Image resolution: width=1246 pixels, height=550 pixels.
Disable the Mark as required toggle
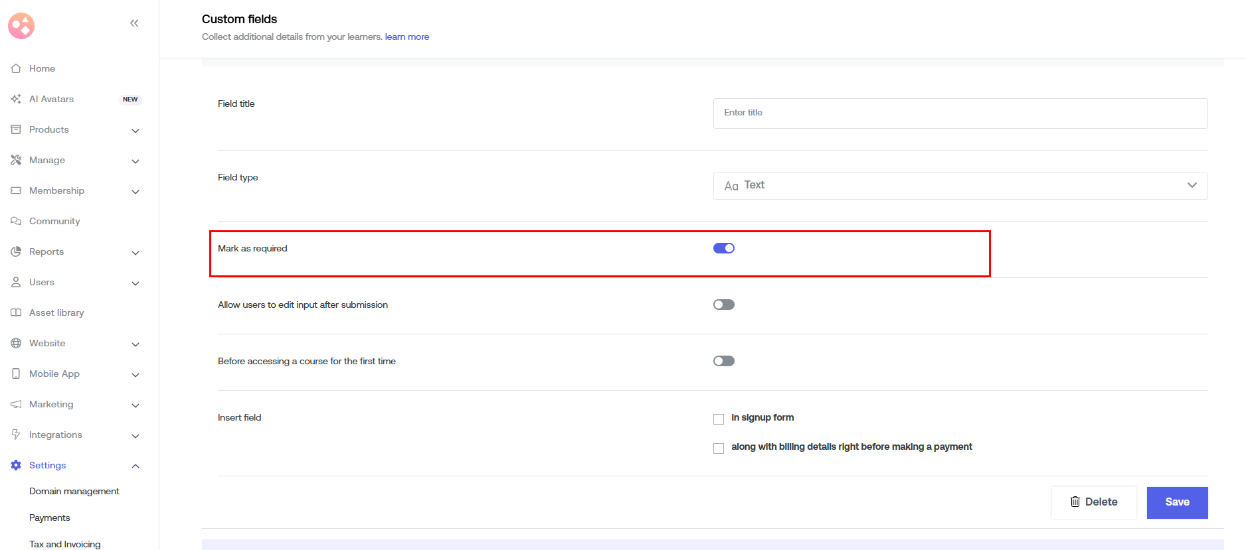point(723,248)
